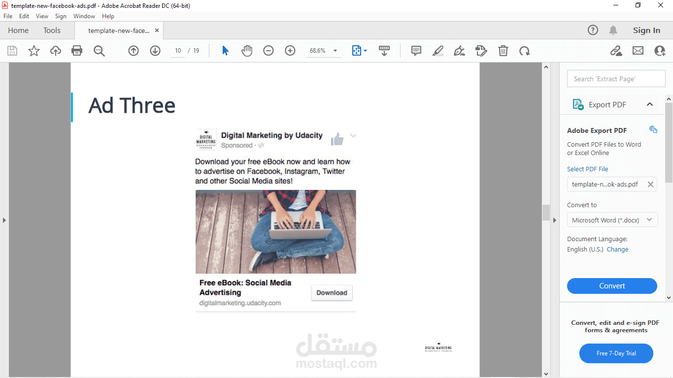673x378 pixels.
Task: Activate the Hand pan tool
Action: click(x=247, y=51)
